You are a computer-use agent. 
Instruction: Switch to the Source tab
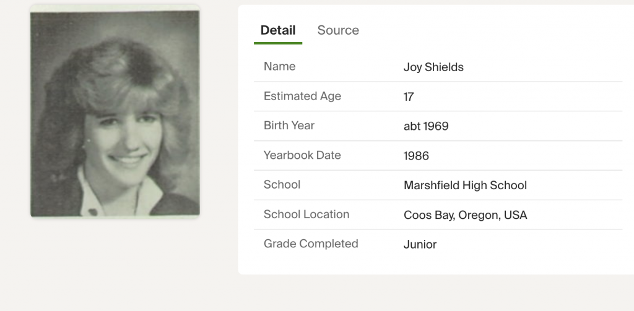pyautogui.click(x=338, y=30)
